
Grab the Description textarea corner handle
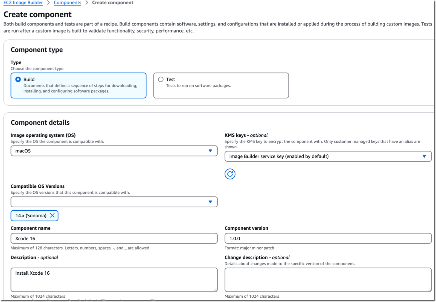pos(216,290)
